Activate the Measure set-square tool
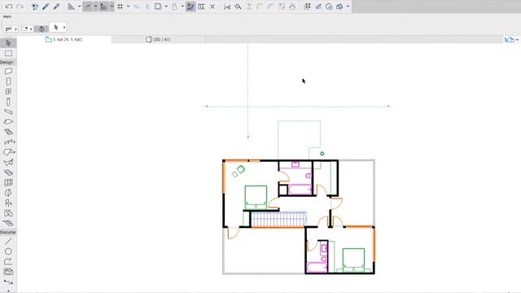 coord(71,7)
